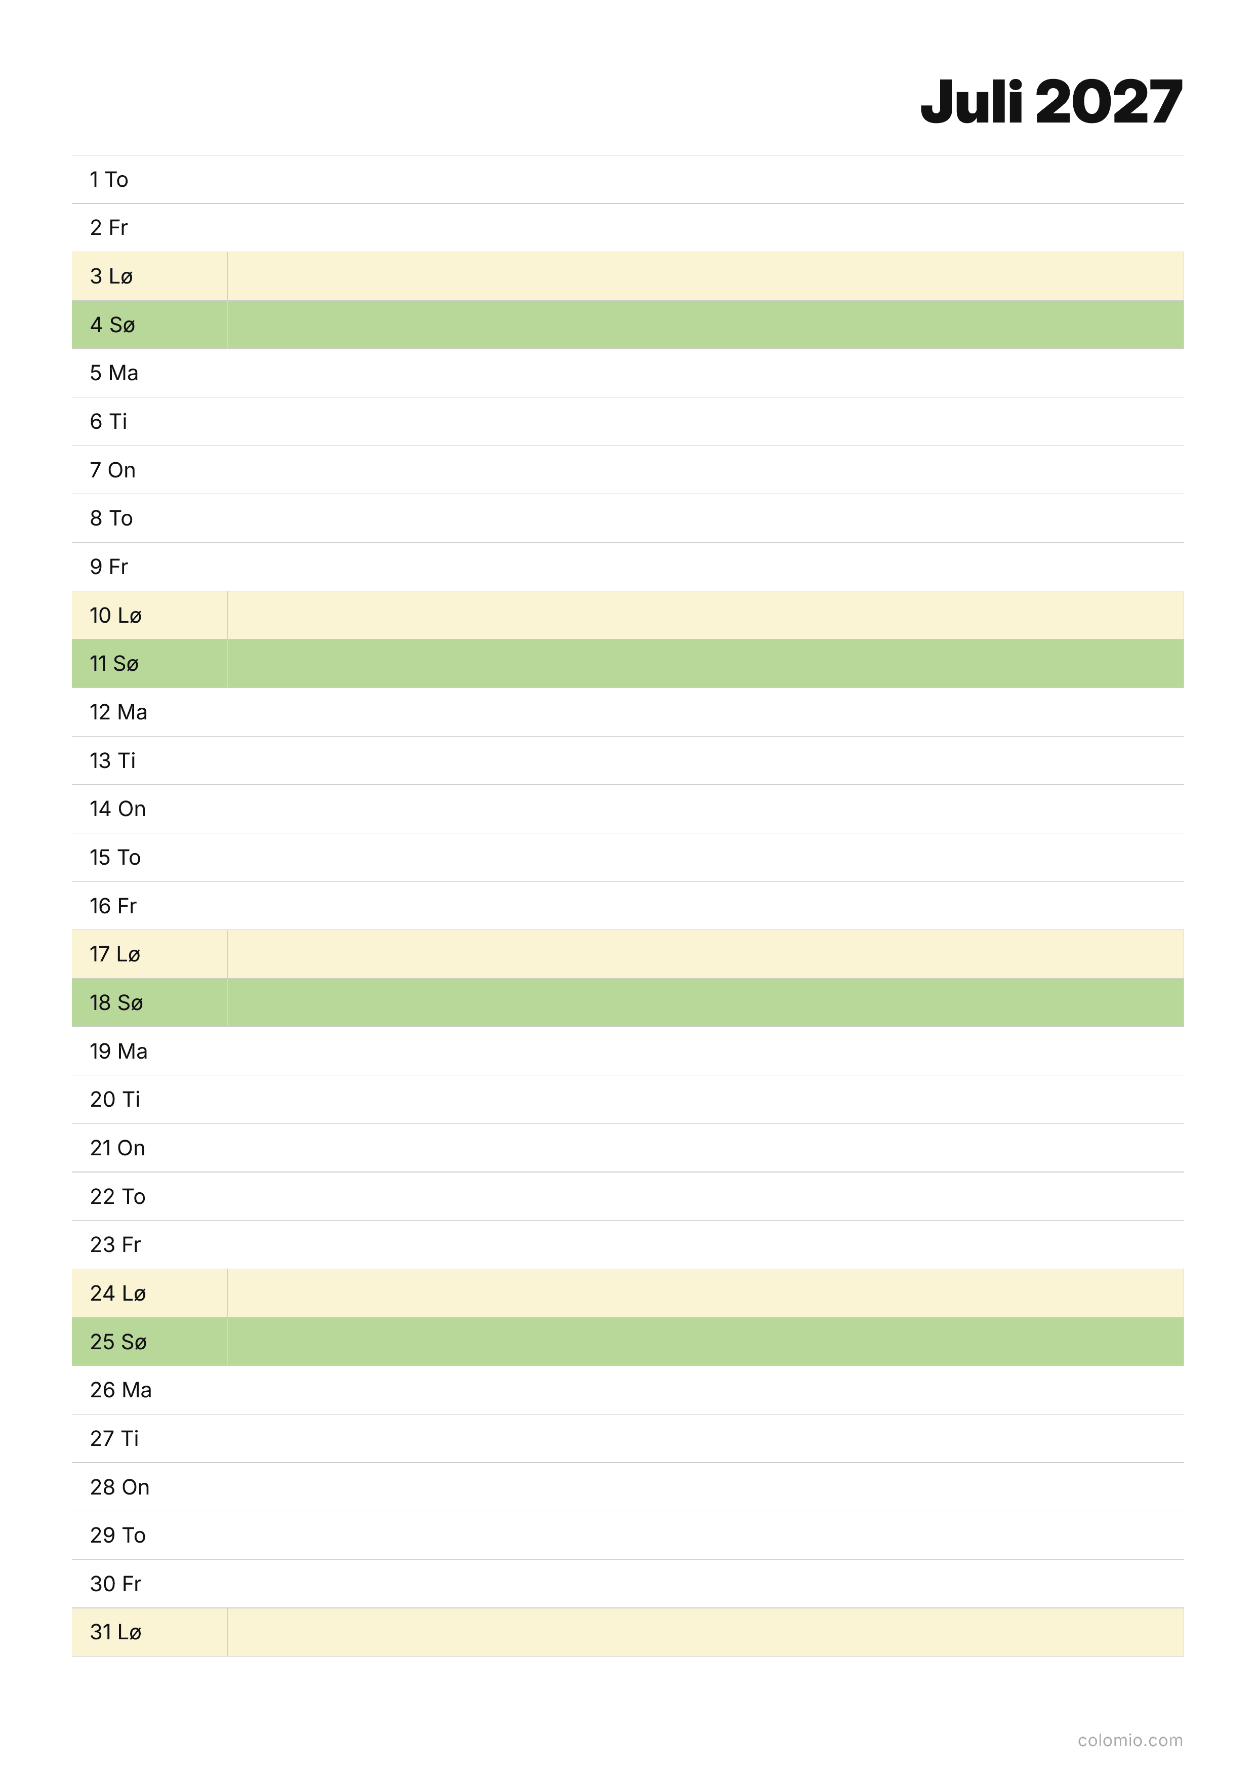Click the 28 On day label
The width and height of the screenshot is (1256, 1776).
click(119, 1487)
